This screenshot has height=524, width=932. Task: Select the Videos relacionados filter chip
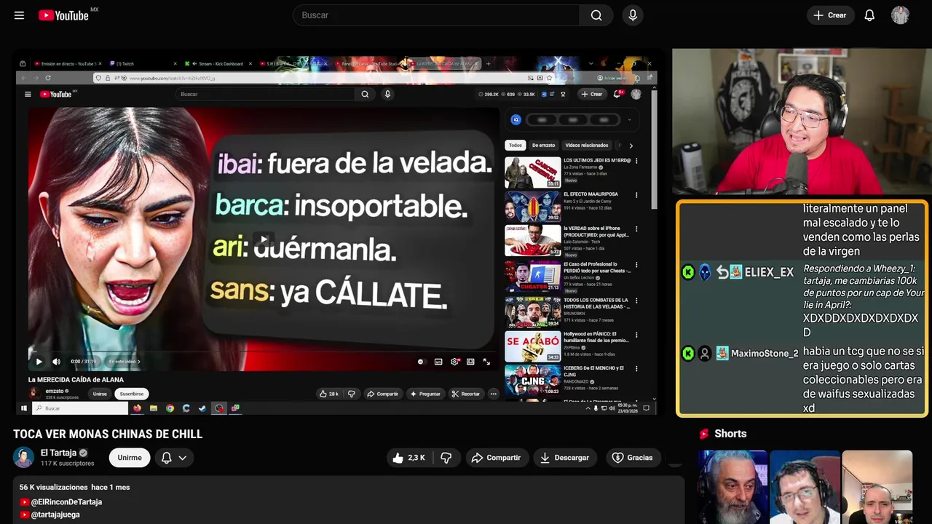(x=587, y=145)
